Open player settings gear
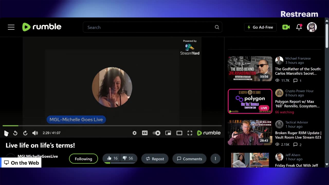The height and width of the screenshot is (185, 329). click(x=134, y=133)
